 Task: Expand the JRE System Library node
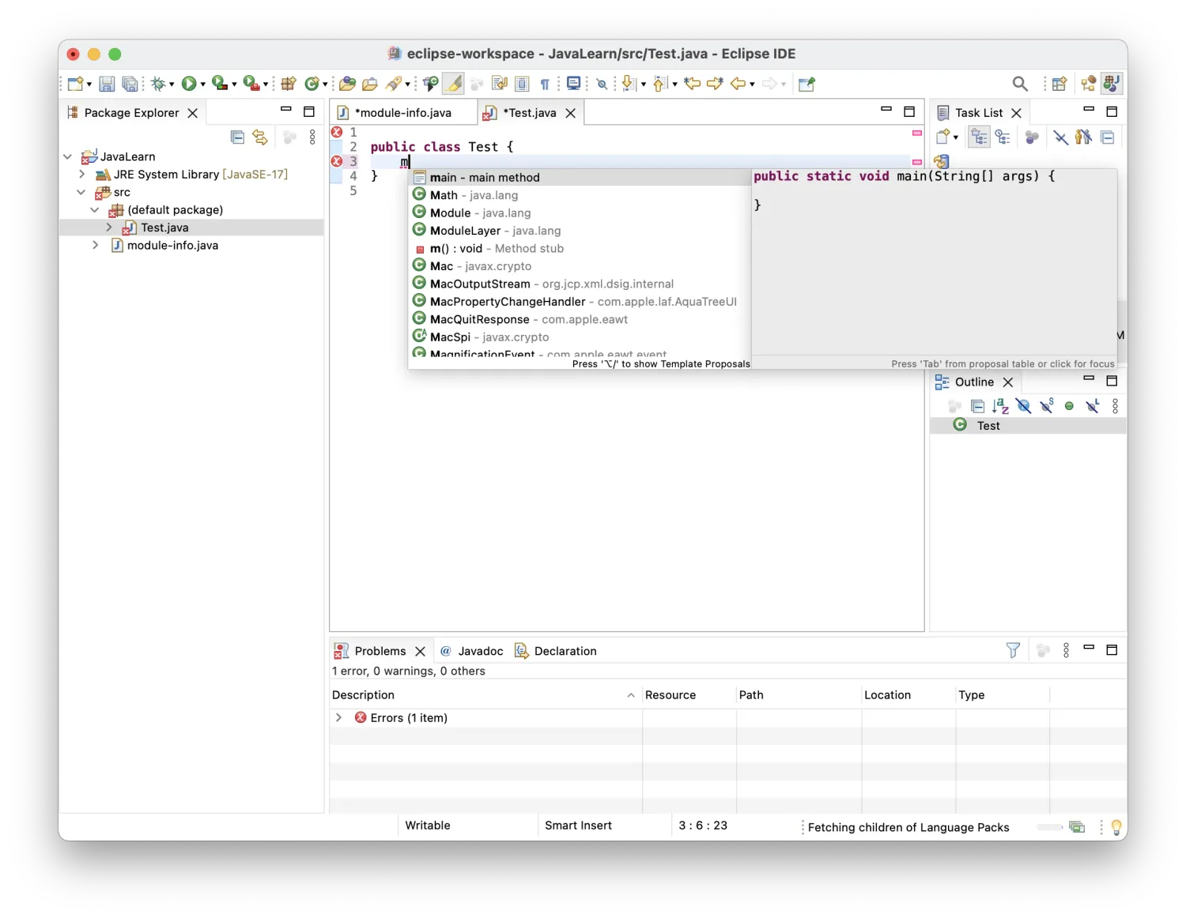coord(81,175)
